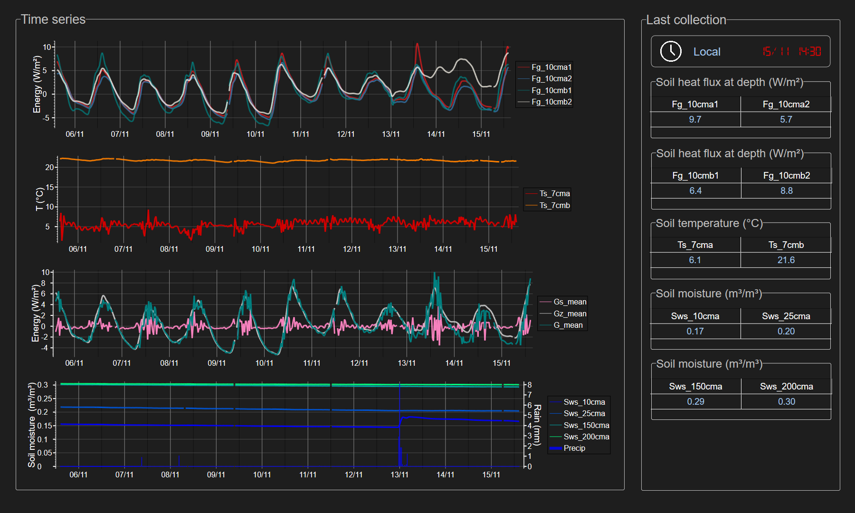This screenshot has height=513, width=855.
Task: Click the Fg_10cma2 value cell 5.7
Action: pyautogui.click(x=786, y=119)
